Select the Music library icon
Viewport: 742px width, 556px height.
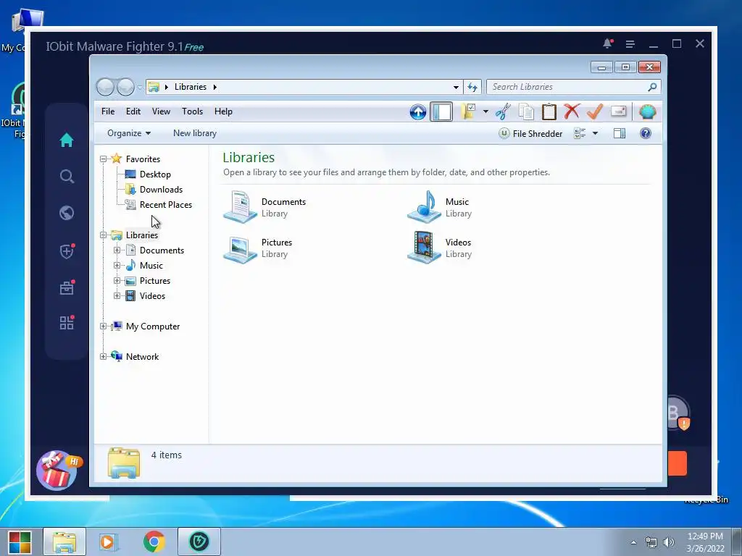[424, 206]
